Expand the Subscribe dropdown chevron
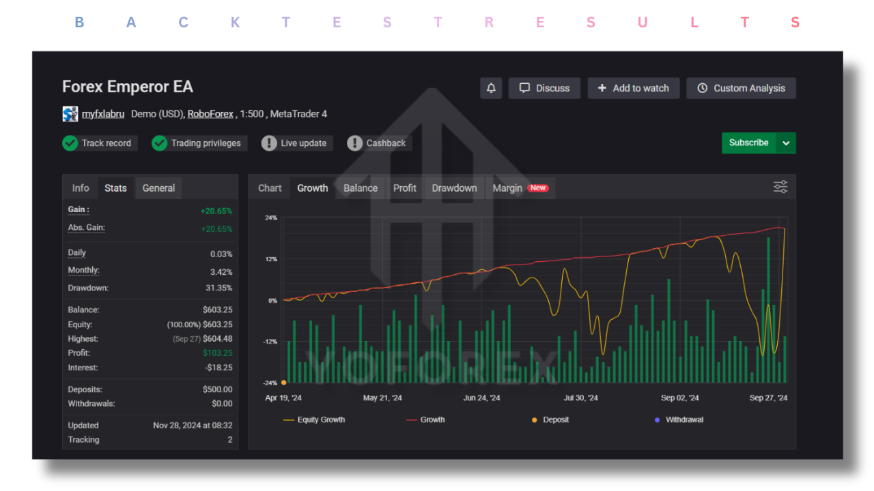This screenshot has height=491, width=874. click(786, 143)
